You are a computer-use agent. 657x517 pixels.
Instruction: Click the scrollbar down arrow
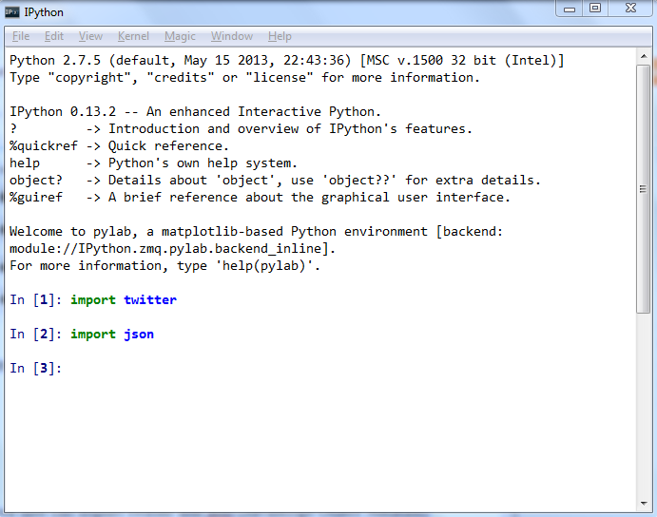644,504
